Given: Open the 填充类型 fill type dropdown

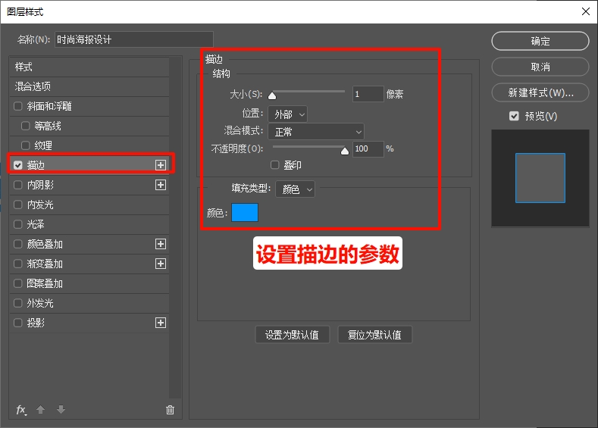Looking at the screenshot, I should [296, 190].
